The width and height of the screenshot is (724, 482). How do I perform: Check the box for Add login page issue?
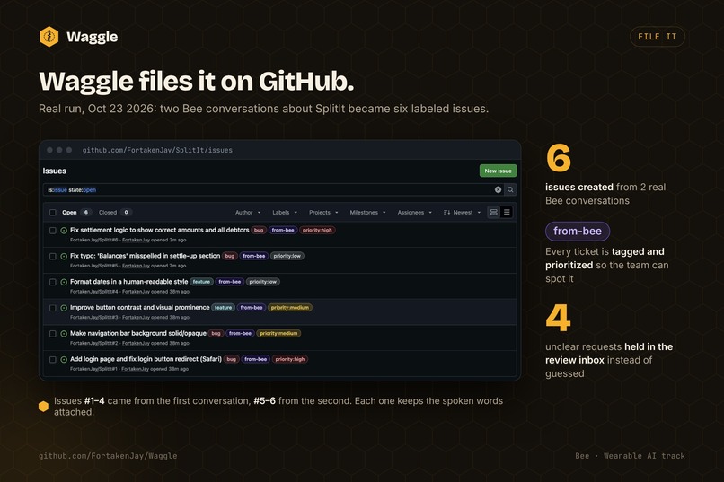53,359
